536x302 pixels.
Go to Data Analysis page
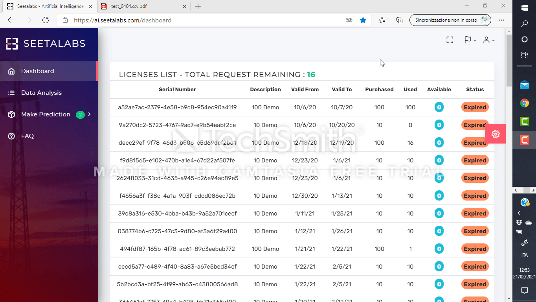pyautogui.click(x=41, y=93)
